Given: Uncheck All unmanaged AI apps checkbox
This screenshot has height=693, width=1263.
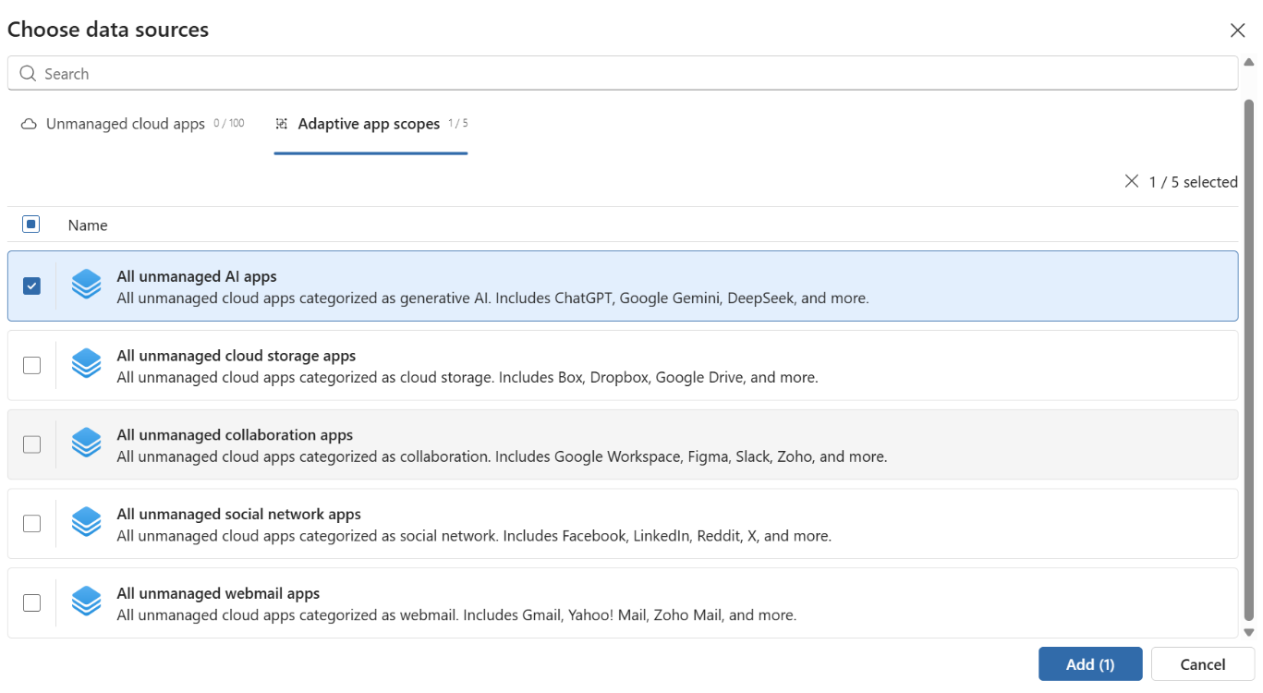Looking at the screenshot, I should 31,286.
